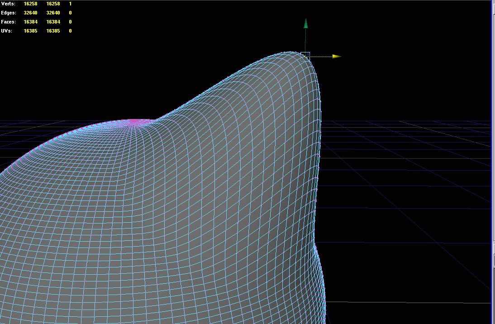Image resolution: width=495 pixels, height=324 pixels.
Task: Click the "Edges:" heads-up display label
Action: (9, 13)
